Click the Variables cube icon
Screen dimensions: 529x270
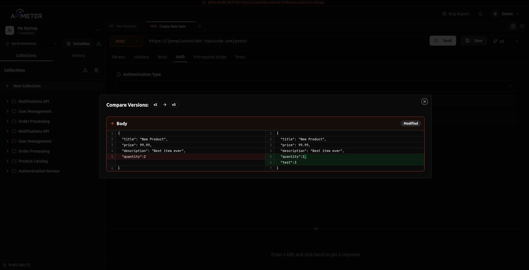68,43
